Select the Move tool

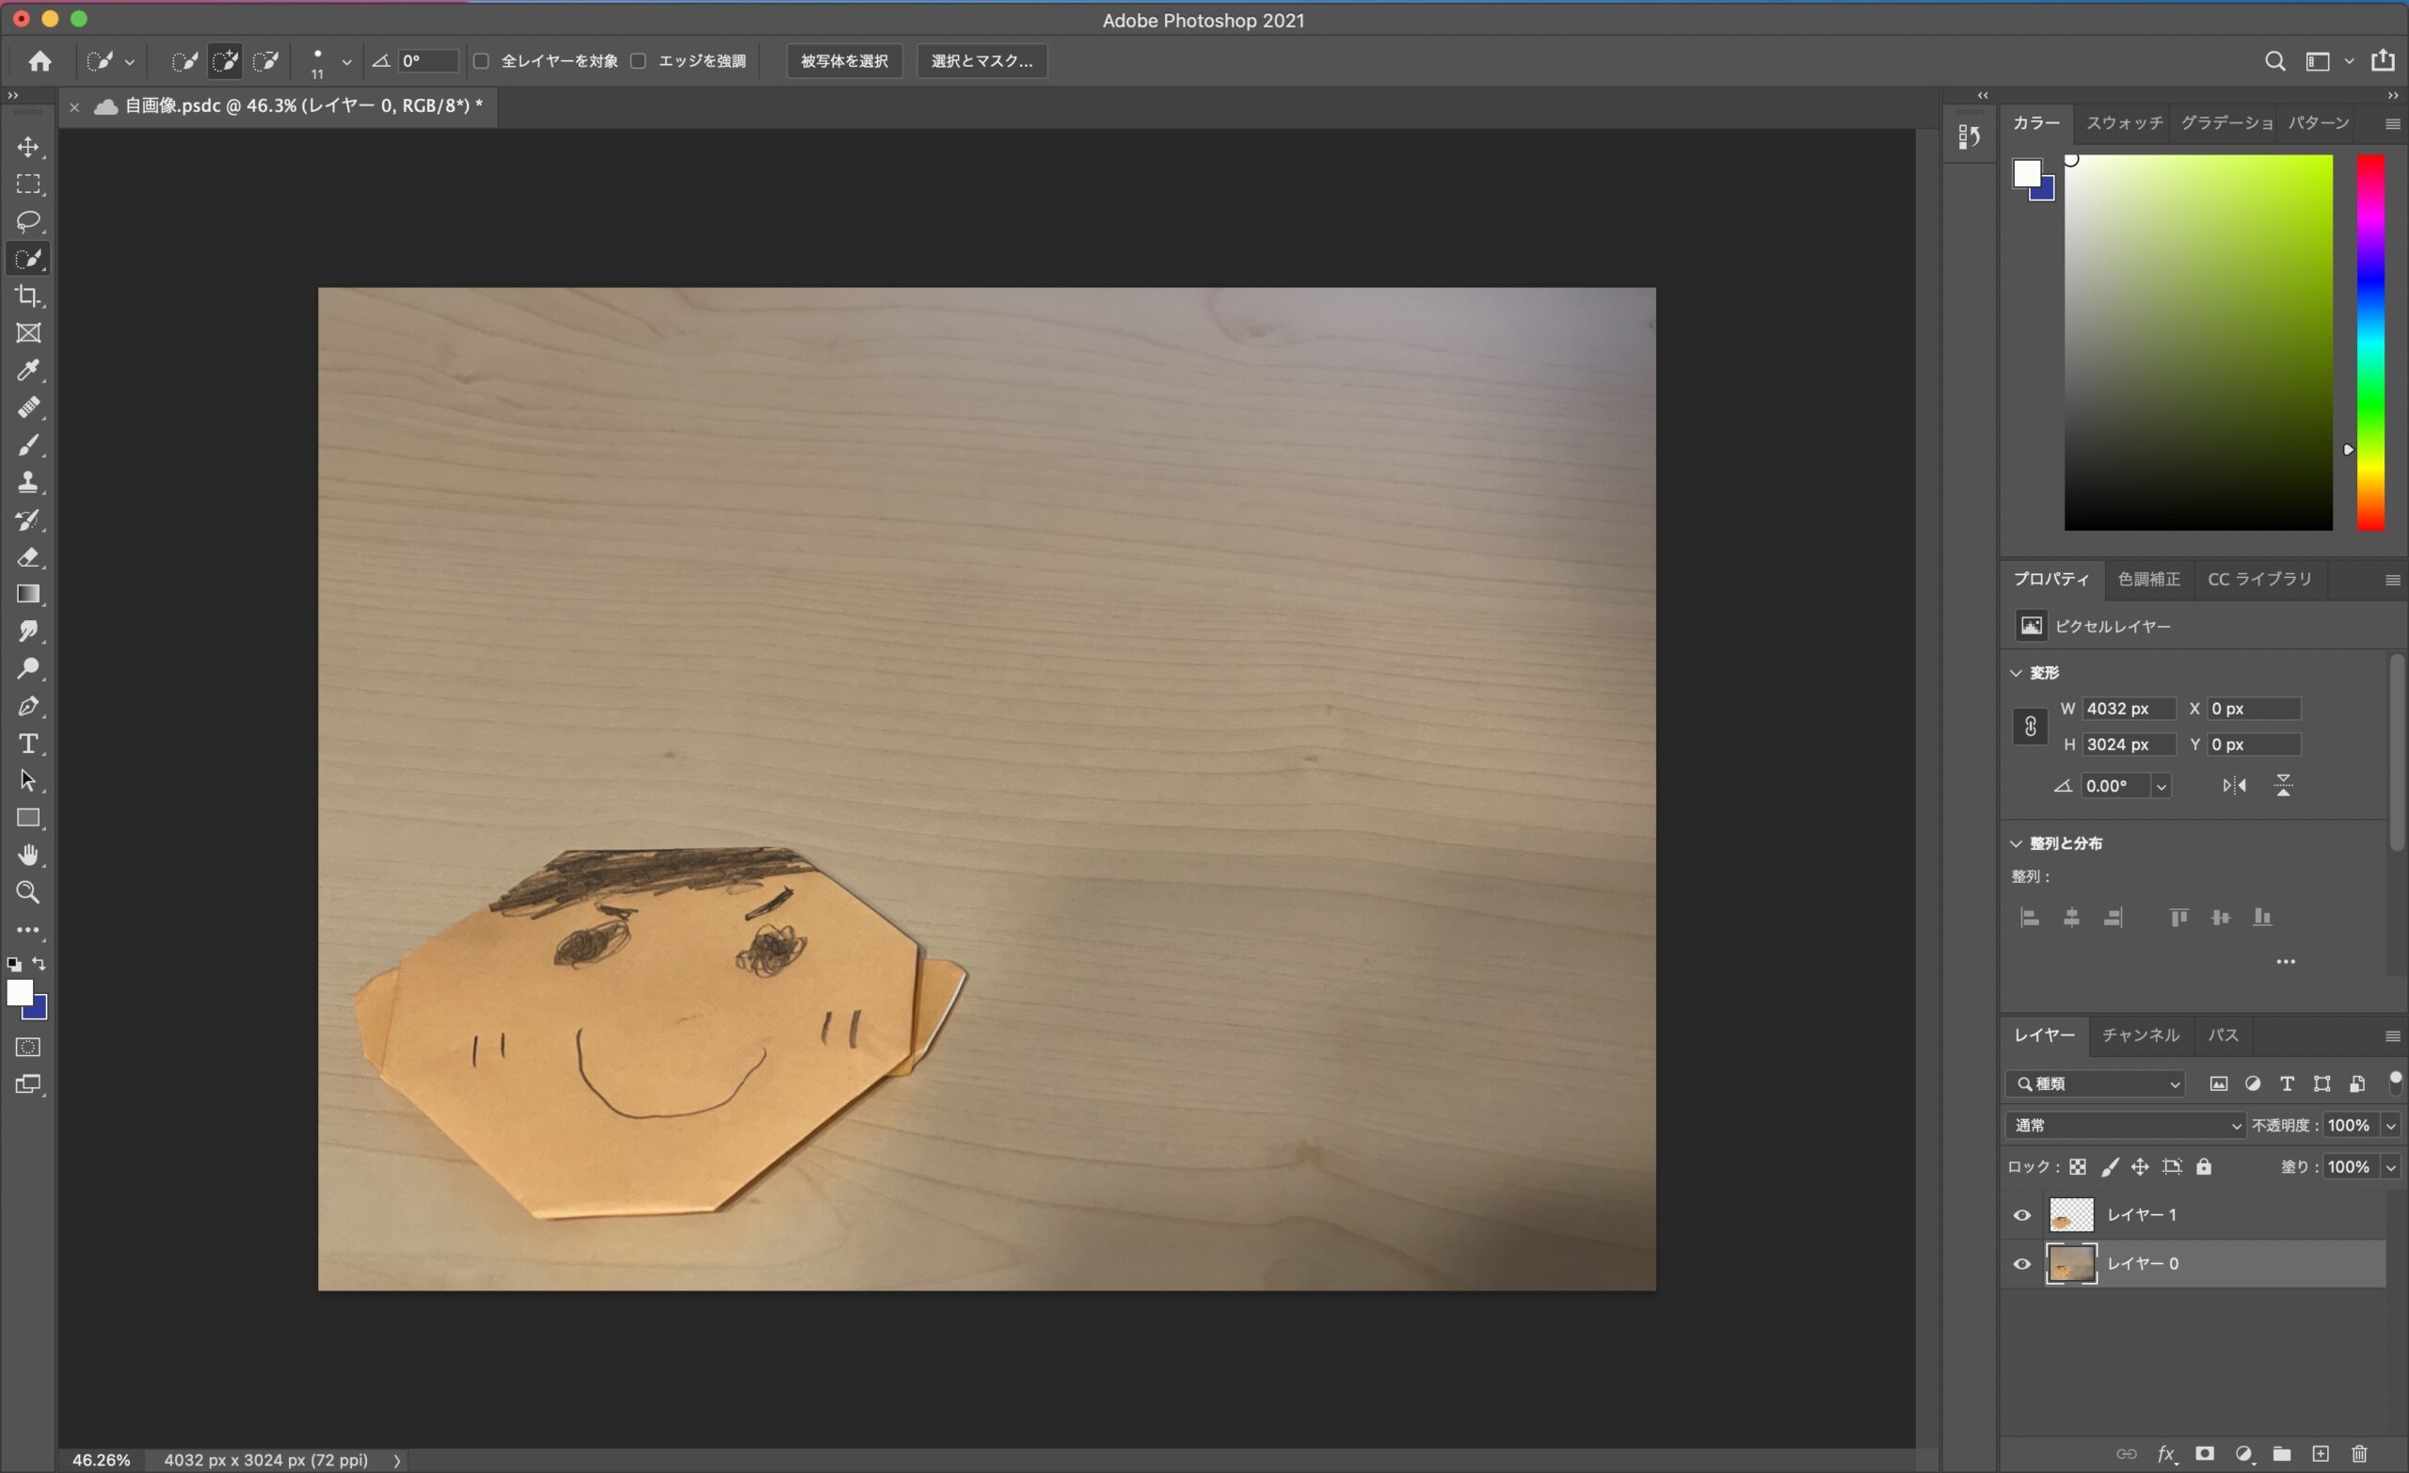click(27, 147)
